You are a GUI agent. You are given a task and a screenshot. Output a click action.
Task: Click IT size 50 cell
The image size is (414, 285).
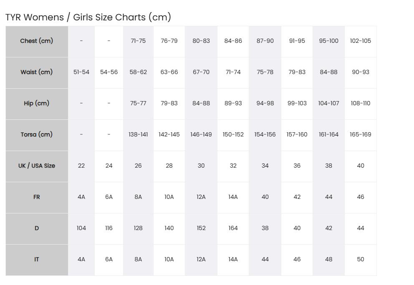coord(361,260)
